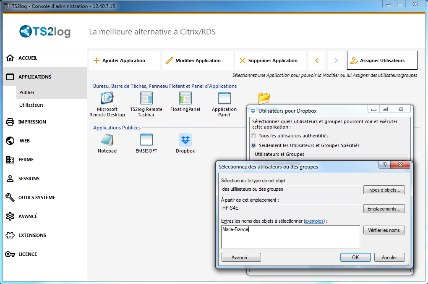Click the Supprimer Application button
428x284 pixels.
click(x=271, y=60)
